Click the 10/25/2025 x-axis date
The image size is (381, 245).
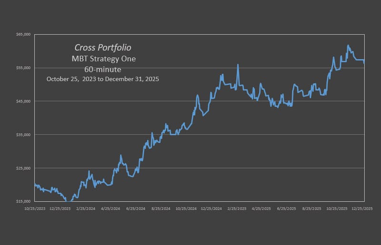(337, 209)
